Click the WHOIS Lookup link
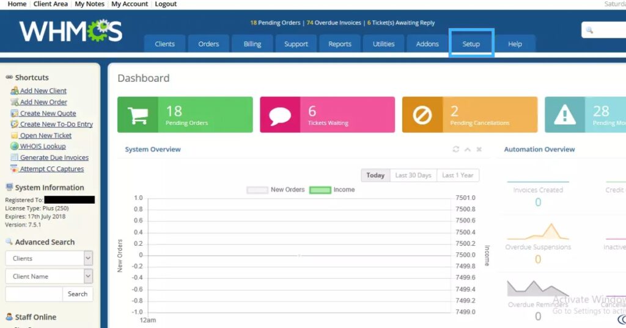Viewport: 626px width, 328px height. [43, 146]
